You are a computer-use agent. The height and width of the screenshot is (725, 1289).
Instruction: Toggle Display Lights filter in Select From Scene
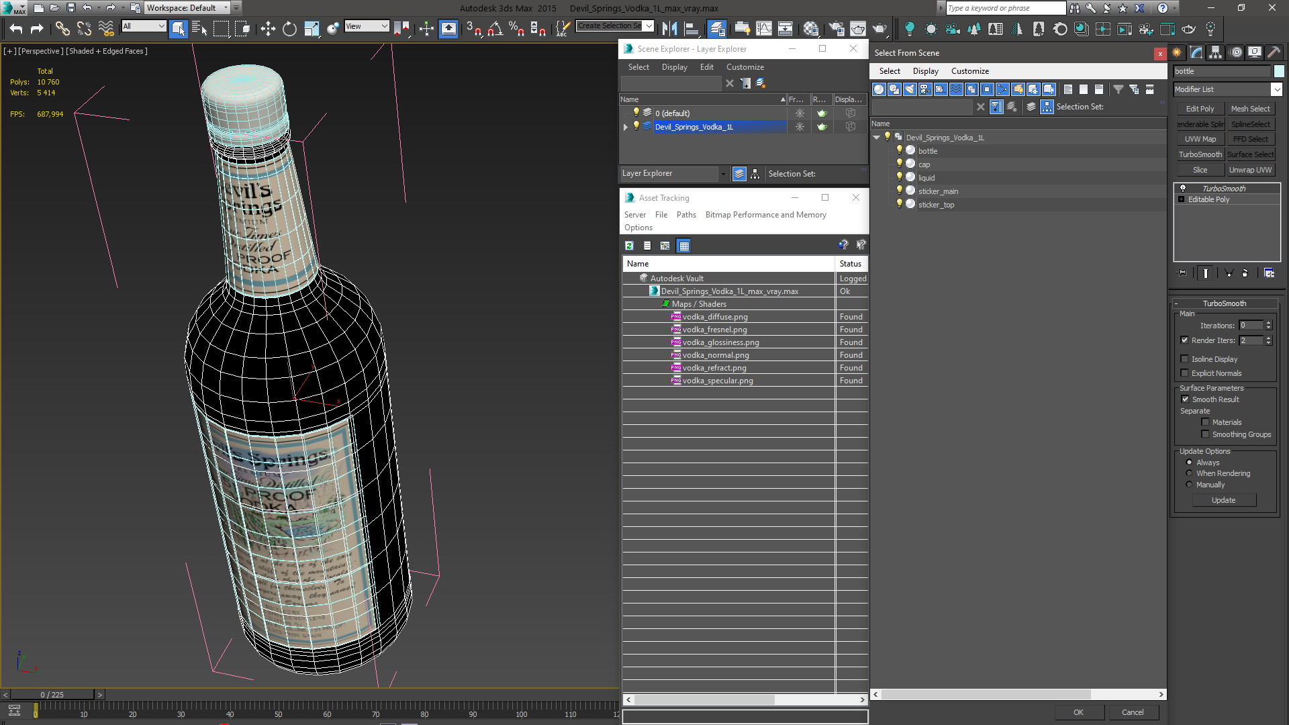click(910, 89)
